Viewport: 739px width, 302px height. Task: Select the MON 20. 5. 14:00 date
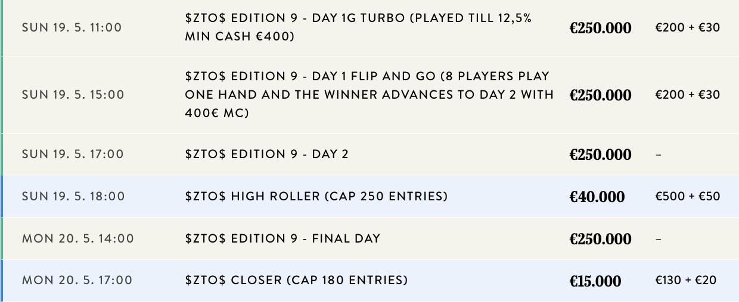pos(78,238)
